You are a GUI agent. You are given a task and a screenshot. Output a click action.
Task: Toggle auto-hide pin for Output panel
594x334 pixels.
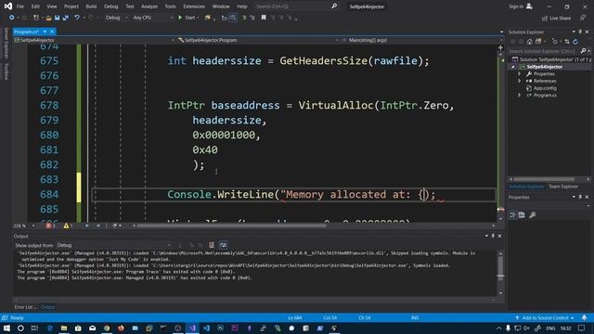[493, 236]
